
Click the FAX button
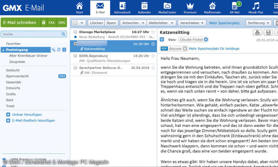pyautogui.click(x=52, y=23)
